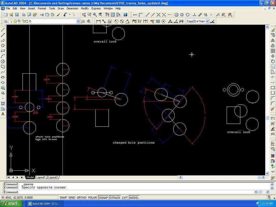Select the Model tab

(30, 177)
